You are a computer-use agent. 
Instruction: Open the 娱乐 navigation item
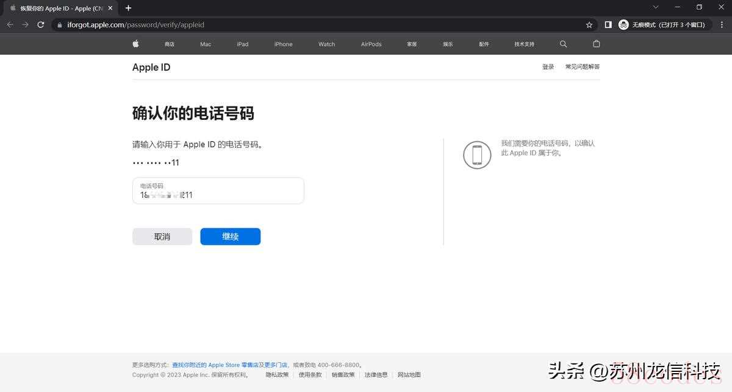(448, 44)
